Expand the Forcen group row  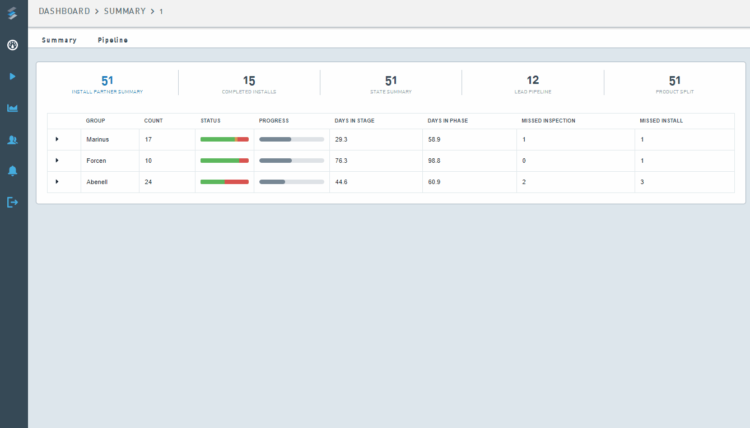pos(57,161)
